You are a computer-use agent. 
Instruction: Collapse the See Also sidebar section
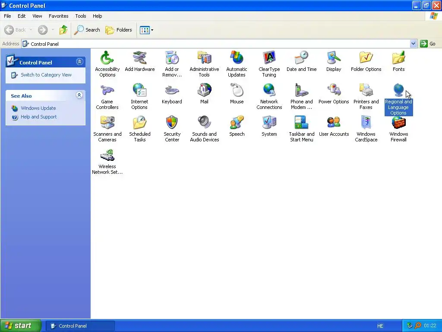[79, 95]
